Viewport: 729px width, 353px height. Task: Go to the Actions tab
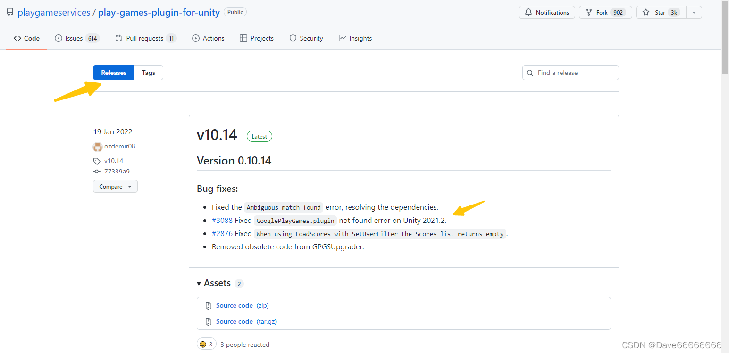click(208, 38)
